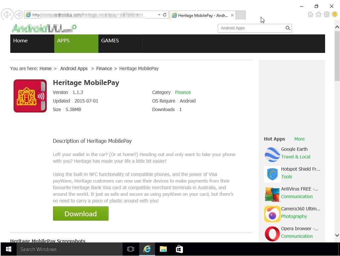Follow the Home breadcrumb link
The width and height of the screenshot is (340, 256).
pos(45,68)
